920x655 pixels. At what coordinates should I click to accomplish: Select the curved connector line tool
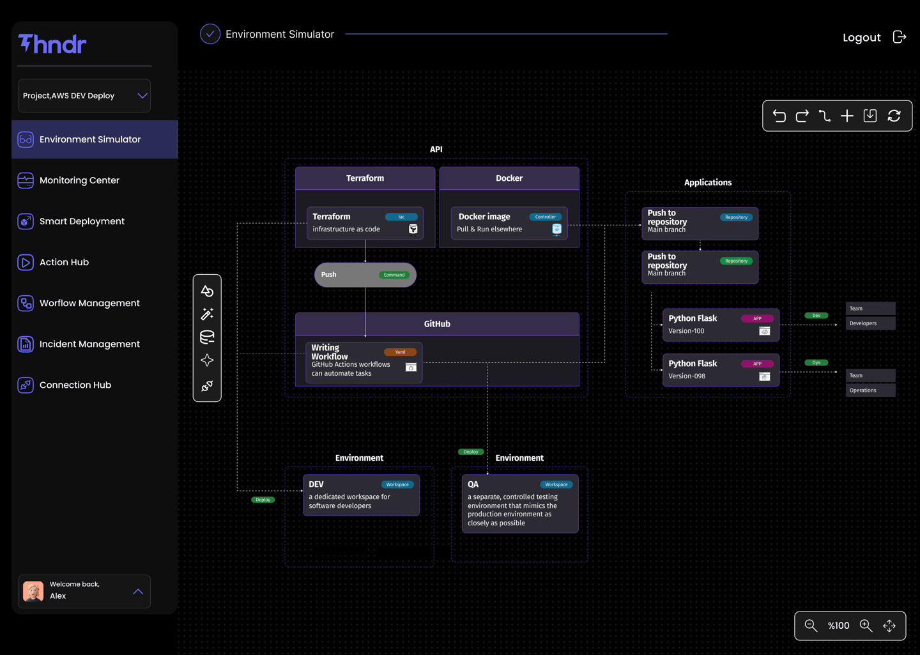click(825, 116)
